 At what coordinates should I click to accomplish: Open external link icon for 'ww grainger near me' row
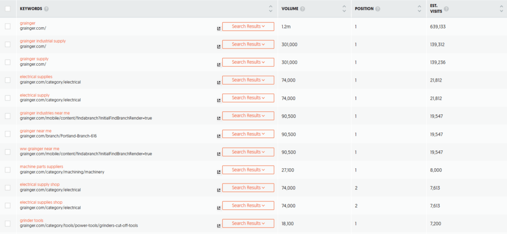pos(218,154)
